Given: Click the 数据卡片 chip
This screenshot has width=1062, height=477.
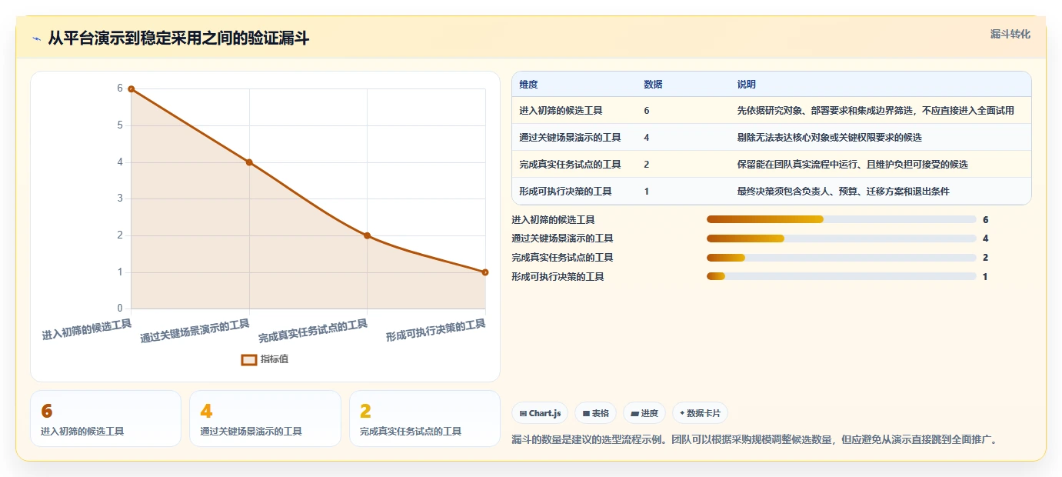Looking at the screenshot, I should [701, 413].
